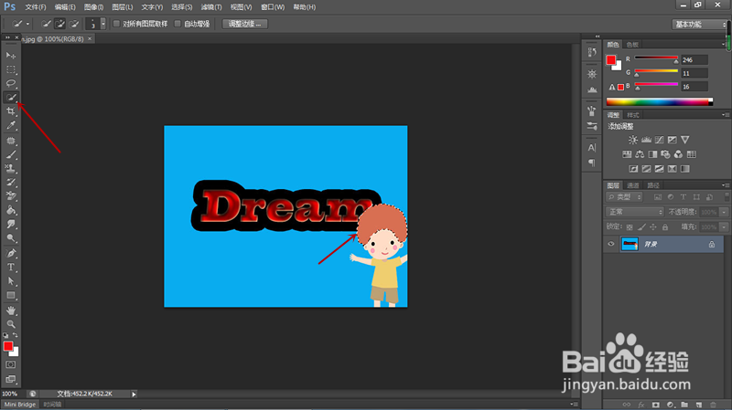Open the Paragraph panel icon
The width and height of the screenshot is (732, 410).
click(x=592, y=163)
